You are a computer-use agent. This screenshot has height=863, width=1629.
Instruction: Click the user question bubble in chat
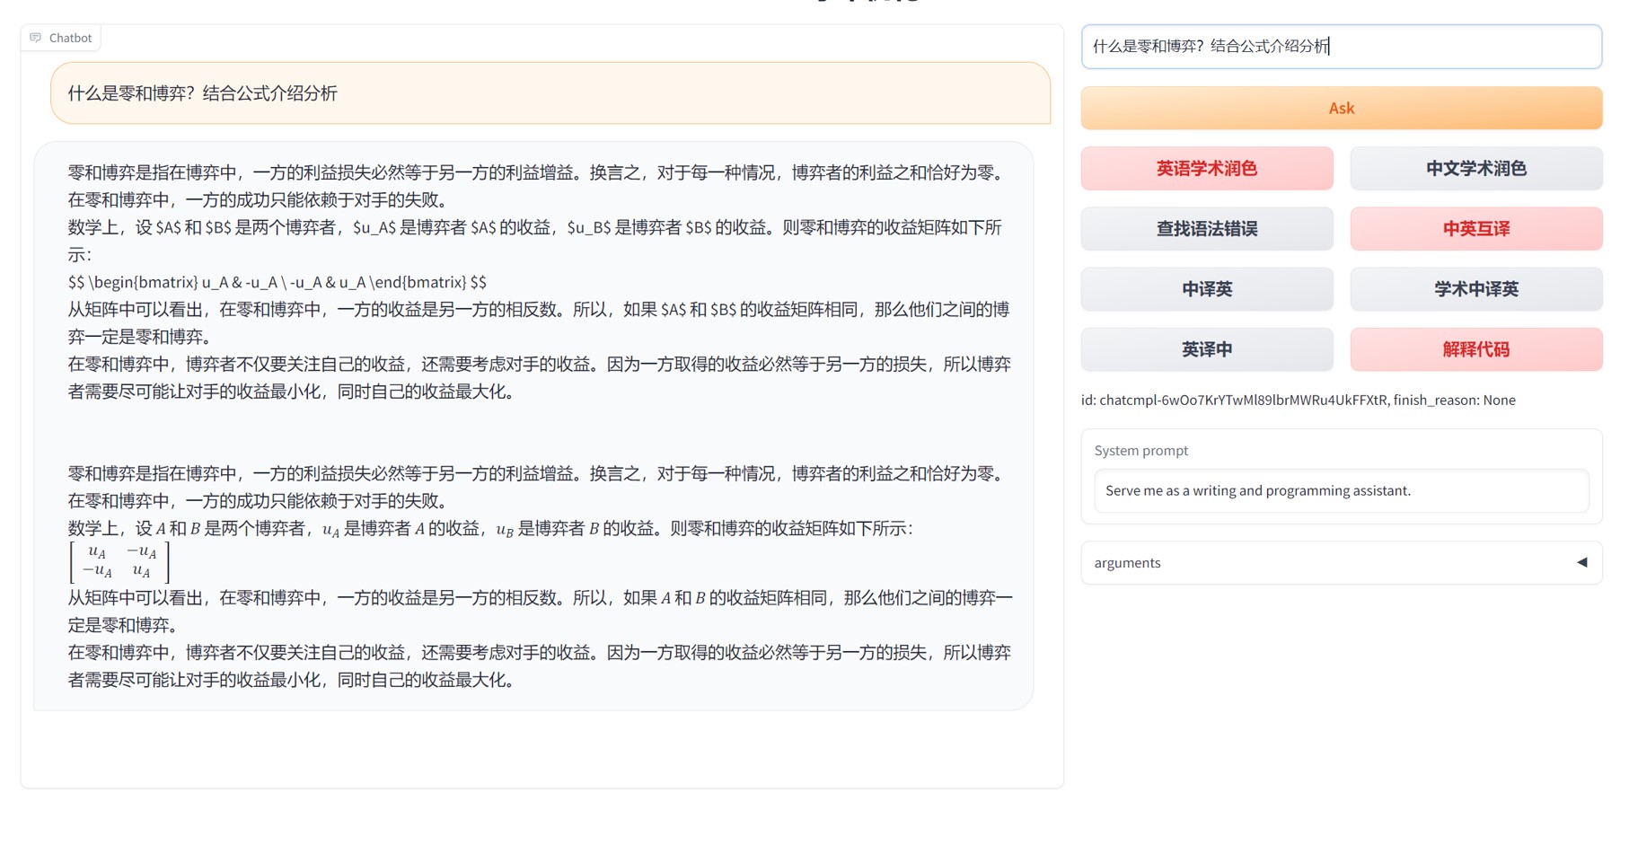550,93
